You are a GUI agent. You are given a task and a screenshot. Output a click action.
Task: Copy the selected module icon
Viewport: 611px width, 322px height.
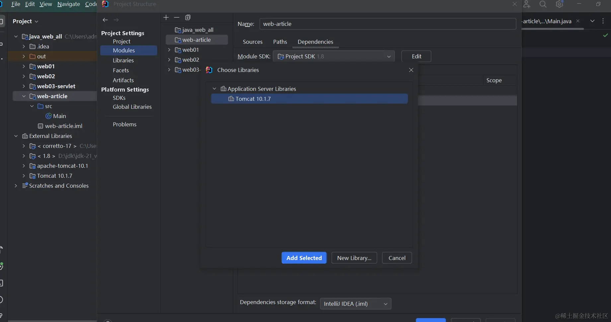pos(188,17)
